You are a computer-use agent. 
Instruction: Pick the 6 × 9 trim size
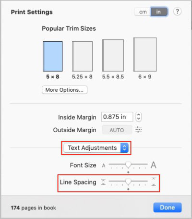coord(145,54)
